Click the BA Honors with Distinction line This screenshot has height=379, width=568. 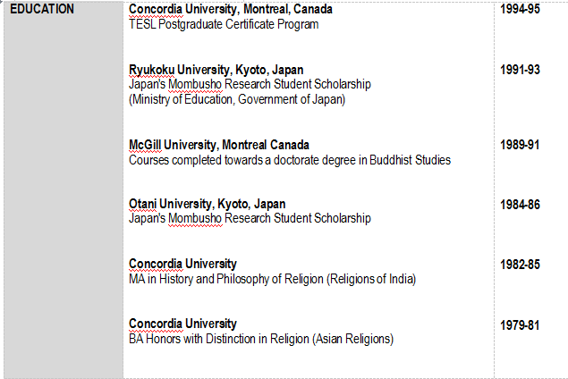(x=260, y=339)
